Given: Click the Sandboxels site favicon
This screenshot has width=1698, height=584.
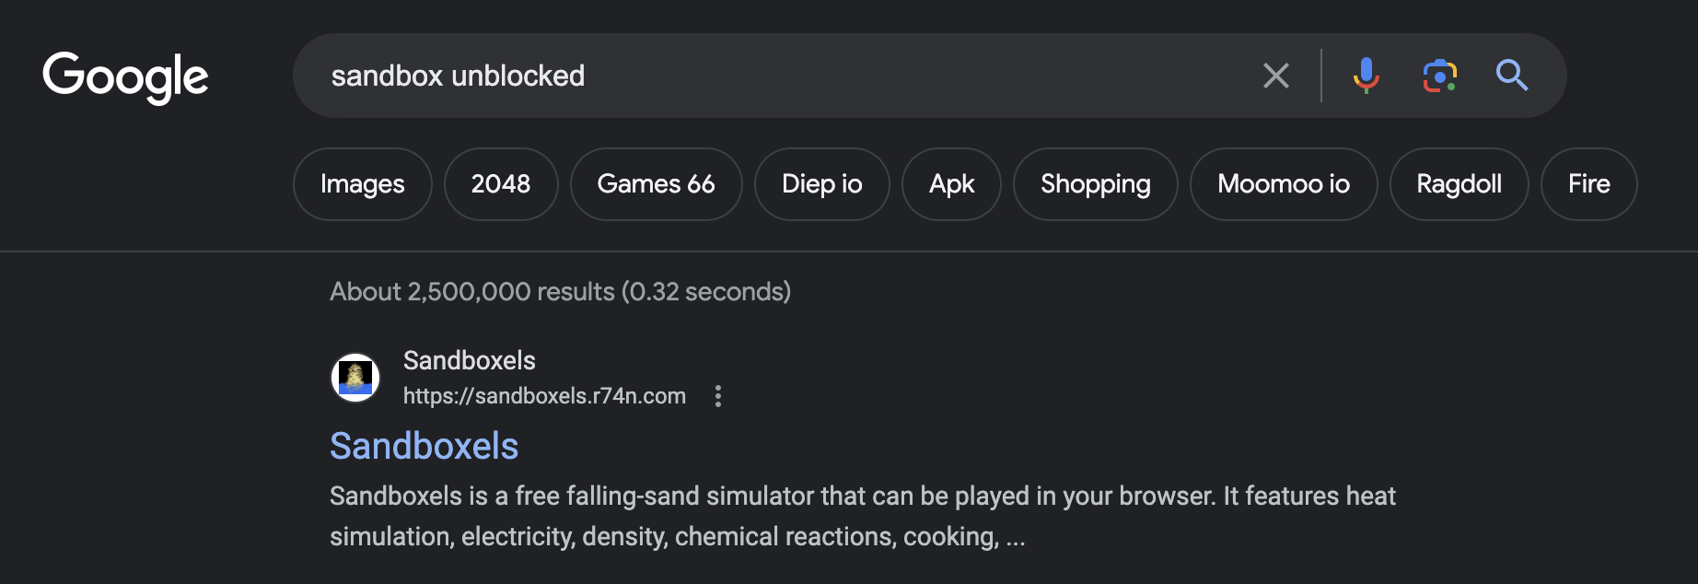Looking at the screenshot, I should point(355,378).
